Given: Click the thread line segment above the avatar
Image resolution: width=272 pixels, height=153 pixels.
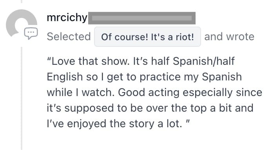Looking at the screenshot, I should [x=22, y=2].
